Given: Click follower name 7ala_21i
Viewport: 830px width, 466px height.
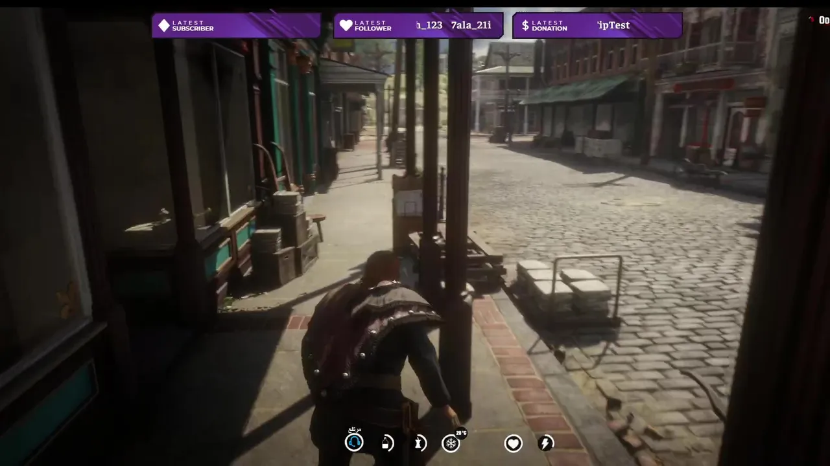Looking at the screenshot, I should (x=471, y=25).
